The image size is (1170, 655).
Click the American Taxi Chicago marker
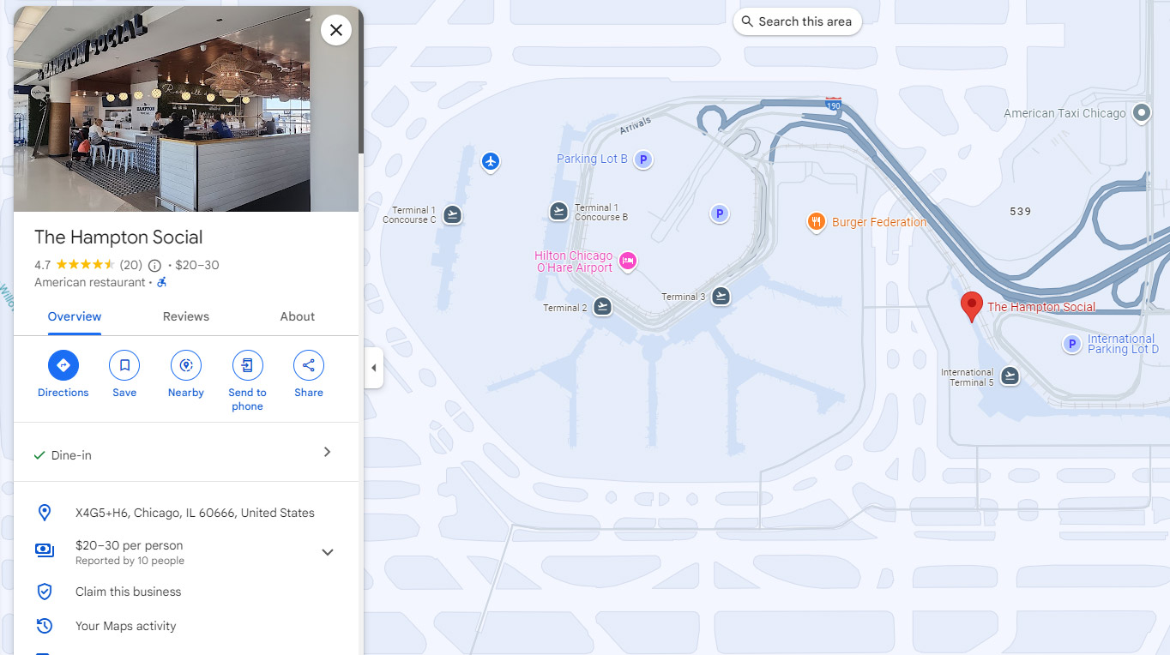coord(1142,112)
